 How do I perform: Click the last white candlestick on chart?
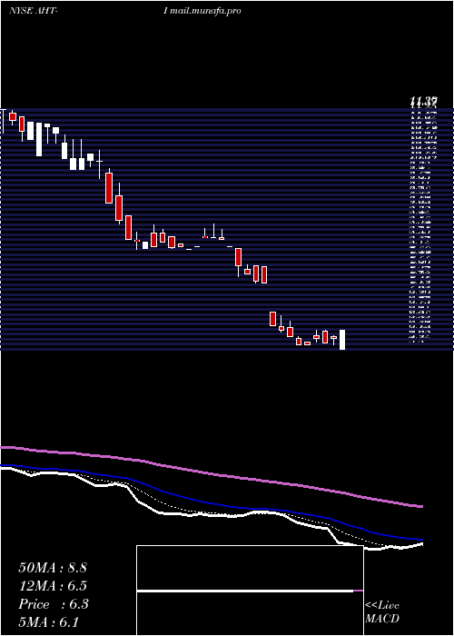tap(342, 340)
